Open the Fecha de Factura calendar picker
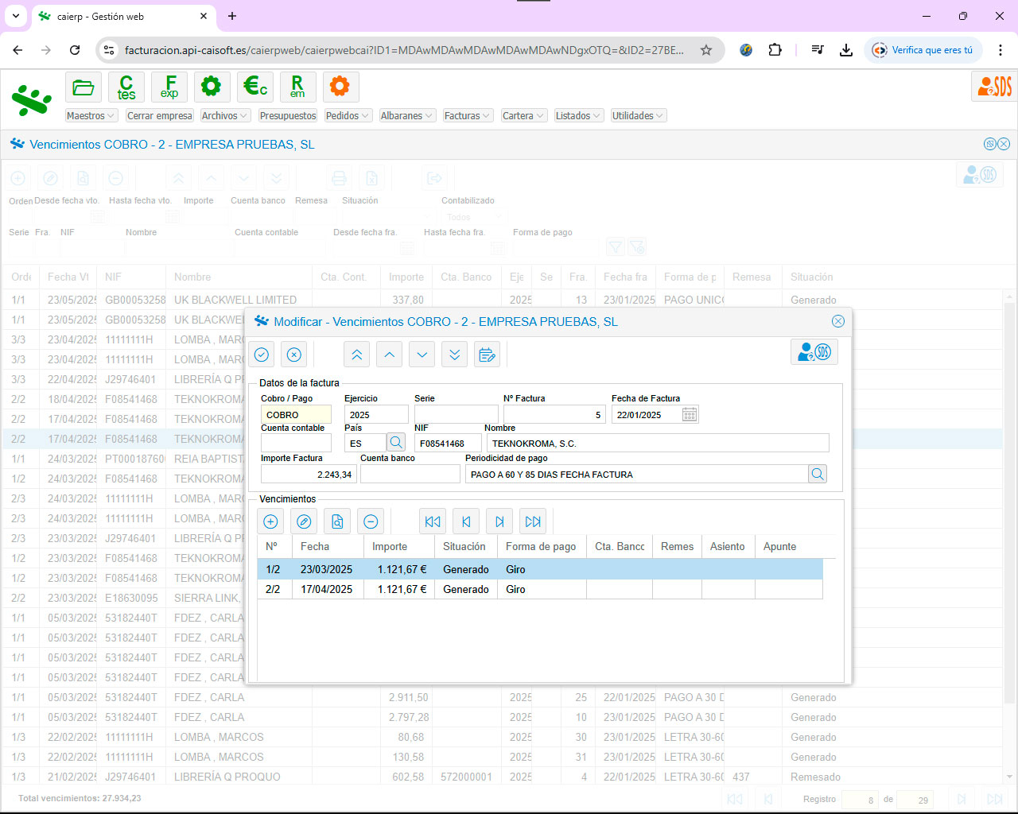Viewport: 1018px width, 814px height. (x=690, y=414)
